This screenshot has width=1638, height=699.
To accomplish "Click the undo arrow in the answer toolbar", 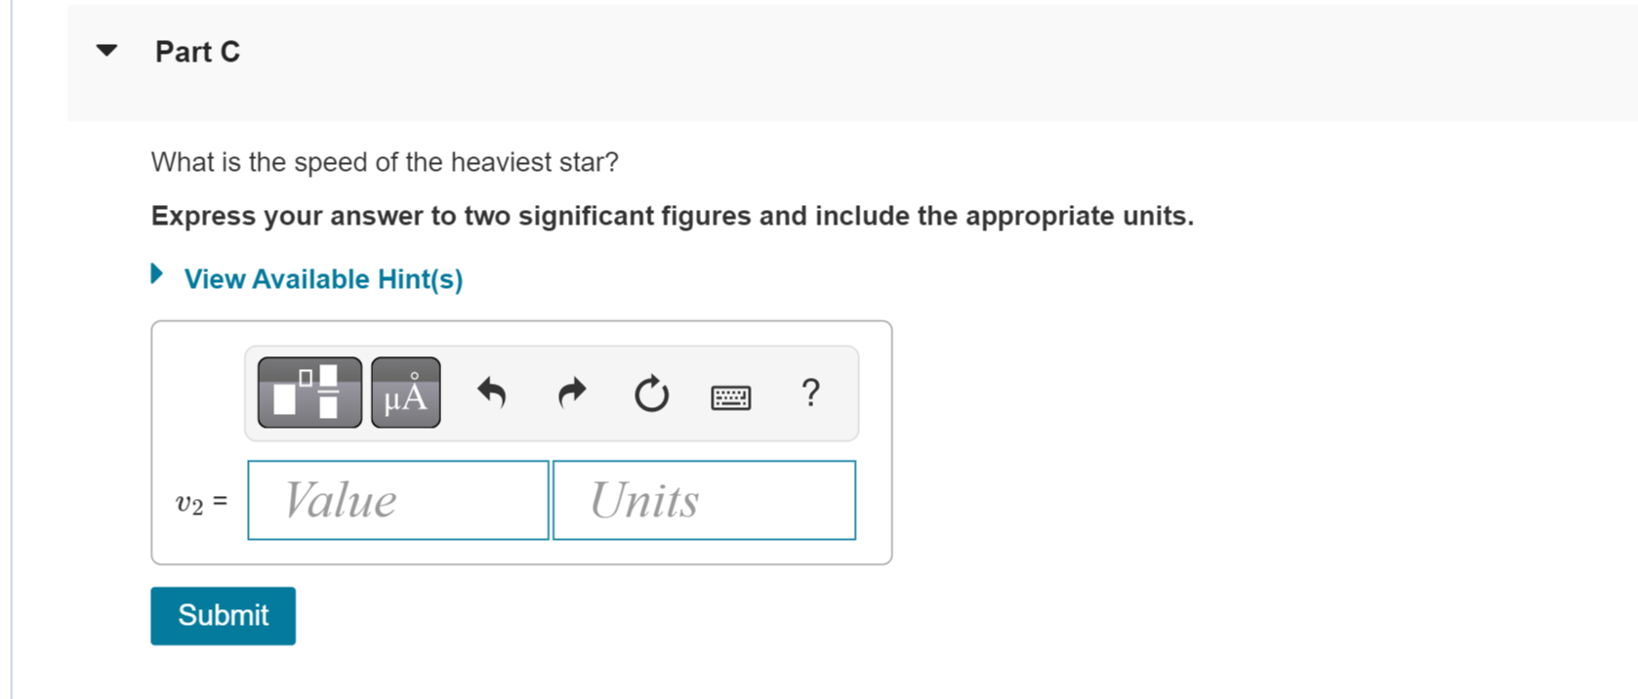I will (492, 393).
